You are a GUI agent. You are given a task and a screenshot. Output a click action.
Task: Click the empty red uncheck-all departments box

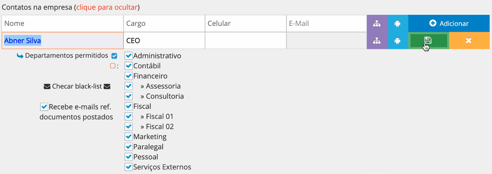112,66
